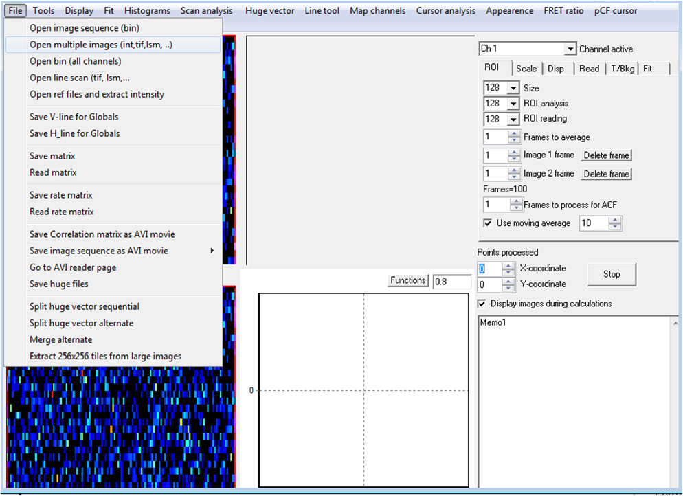Image resolution: width=683 pixels, height=496 pixels.
Task: Click Delete frame for Image 1
Action: tap(606, 155)
